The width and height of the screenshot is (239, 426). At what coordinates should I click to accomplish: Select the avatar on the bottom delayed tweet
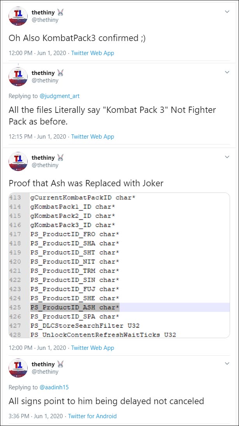pos(18,368)
